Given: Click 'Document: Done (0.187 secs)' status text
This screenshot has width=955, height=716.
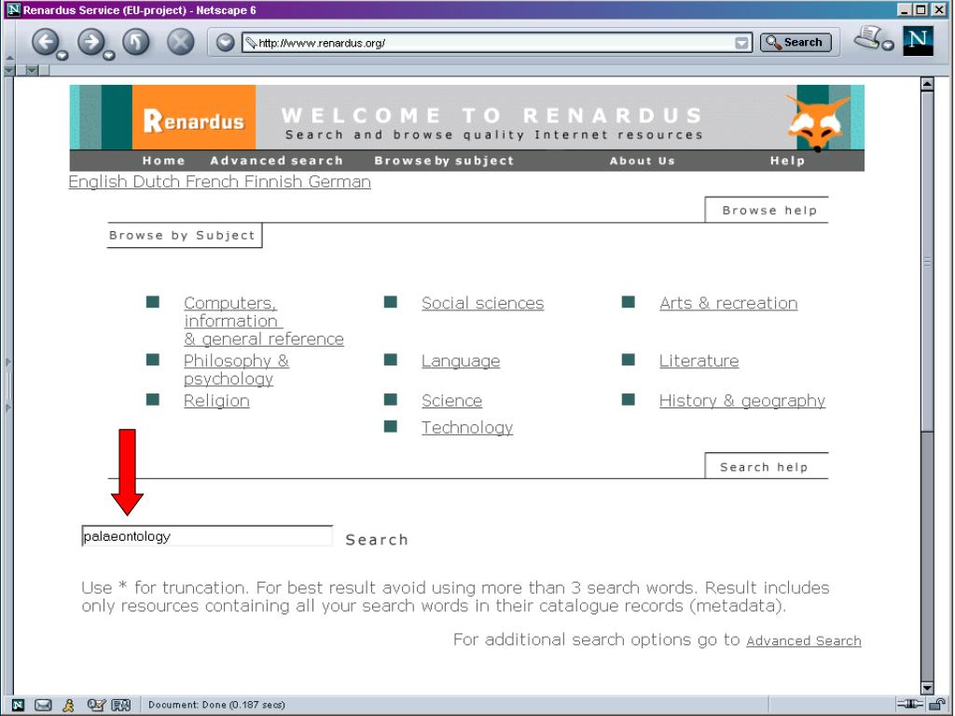Looking at the screenshot, I should click(216, 705).
